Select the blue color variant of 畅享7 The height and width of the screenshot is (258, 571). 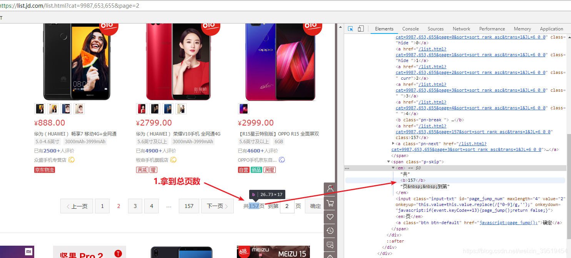(66, 109)
